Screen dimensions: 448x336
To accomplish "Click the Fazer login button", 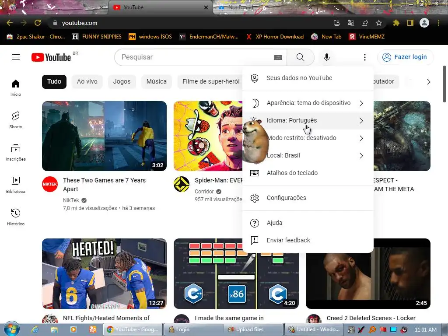I will [405, 57].
